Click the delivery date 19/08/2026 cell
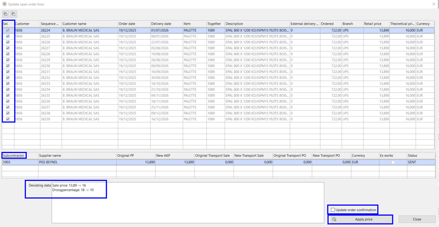The height and width of the screenshot is (227, 439). (x=167, y=54)
